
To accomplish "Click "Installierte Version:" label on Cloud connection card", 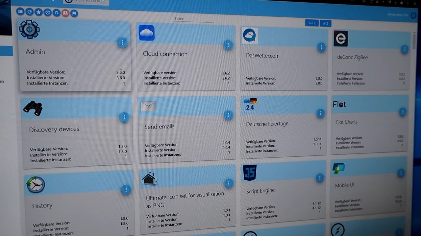I will (x=160, y=78).
